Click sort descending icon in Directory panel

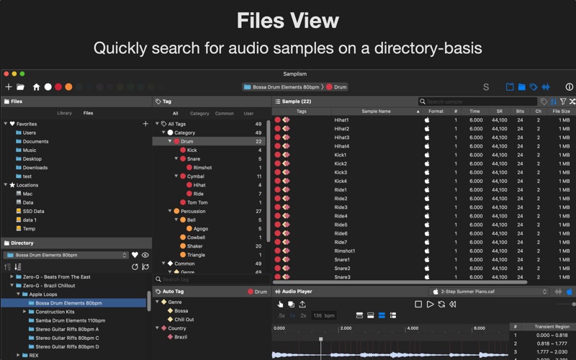17,267
